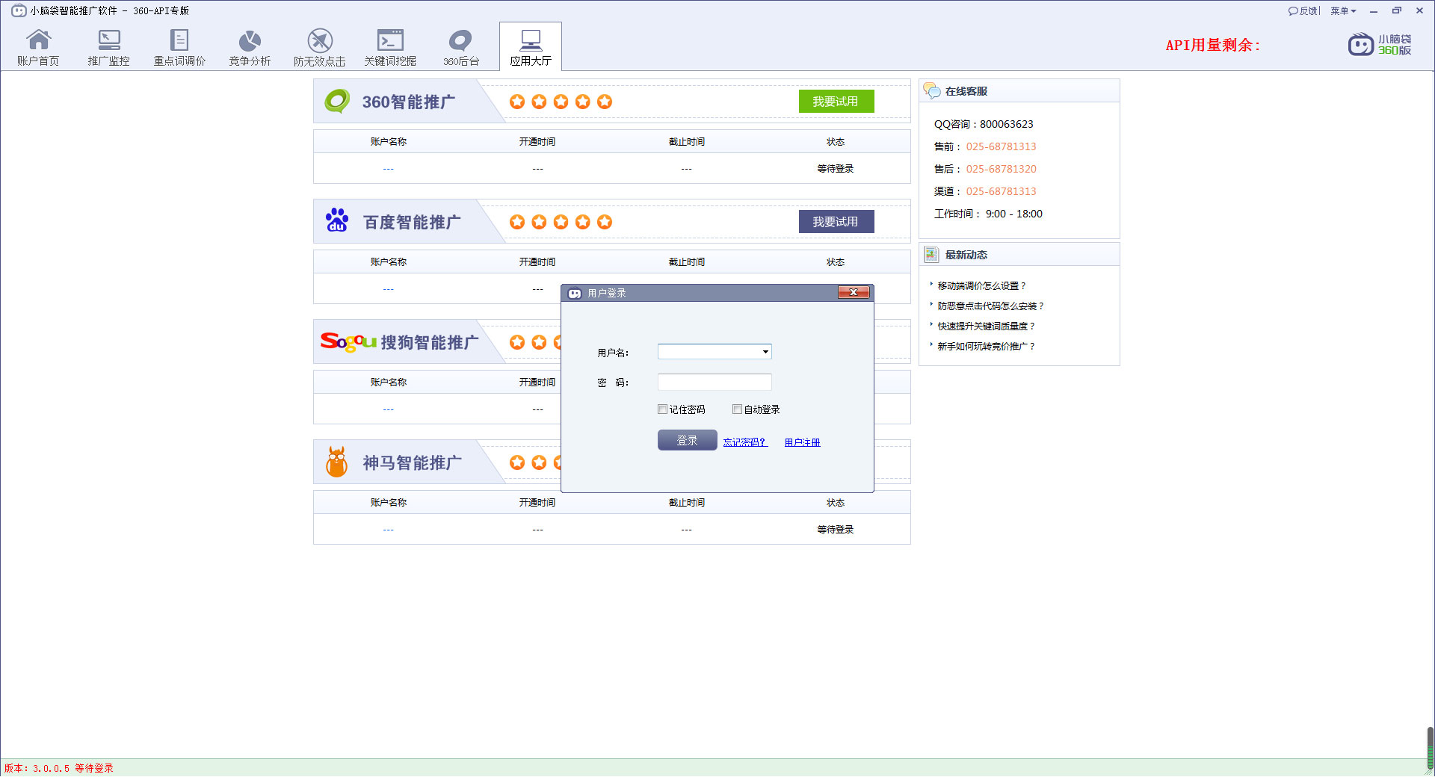Open 重点词调价 keyword bidding tool

coord(179,46)
